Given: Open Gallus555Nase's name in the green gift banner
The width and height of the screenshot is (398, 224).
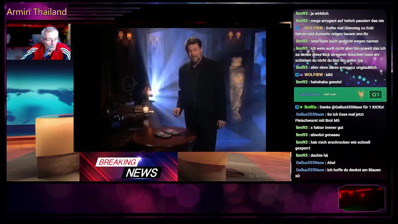Looking at the screenshot, I should (x=309, y=94).
